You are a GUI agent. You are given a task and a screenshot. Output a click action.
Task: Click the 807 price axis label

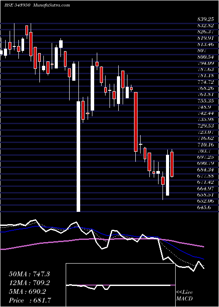[x=202, y=51]
